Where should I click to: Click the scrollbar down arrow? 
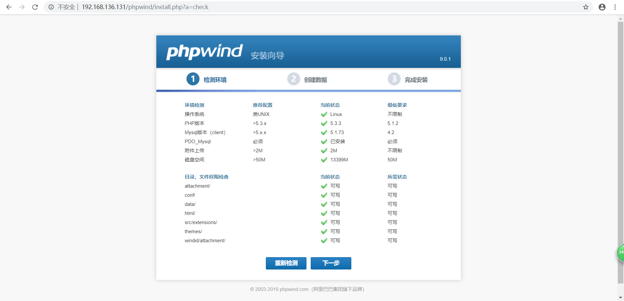point(620,297)
